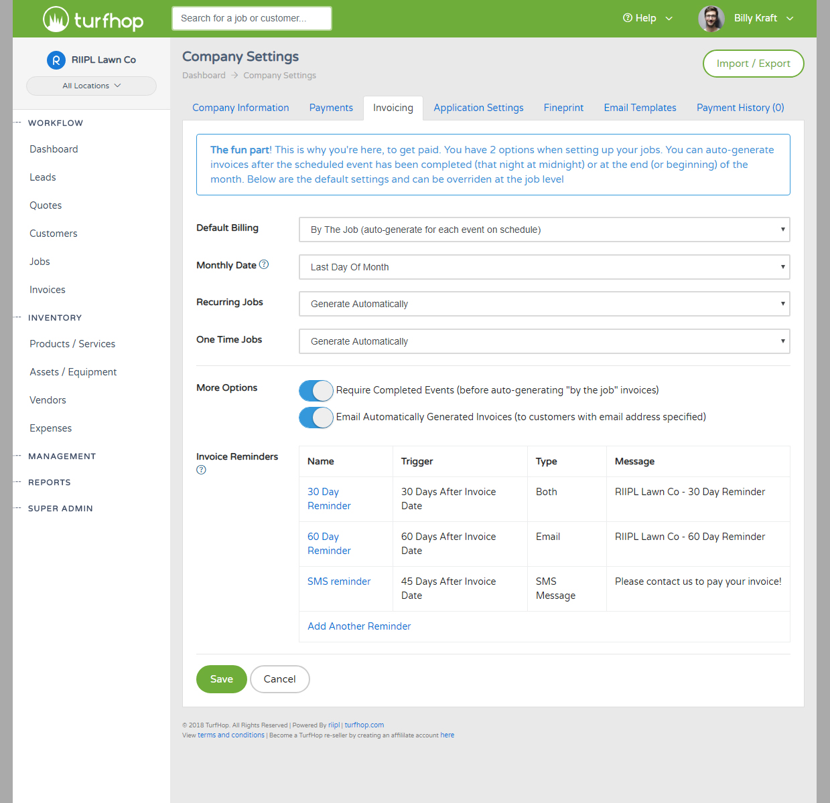Toggle the Require Completed Events switch on again
Image resolution: width=830 pixels, height=803 pixels.
[316, 391]
